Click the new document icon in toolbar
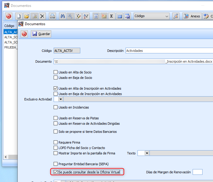Screen dimensions: 213x182 [x=19, y=16]
